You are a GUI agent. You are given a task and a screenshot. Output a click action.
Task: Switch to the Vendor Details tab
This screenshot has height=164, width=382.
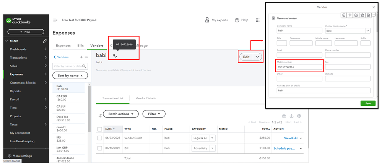[x=146, y=98]
